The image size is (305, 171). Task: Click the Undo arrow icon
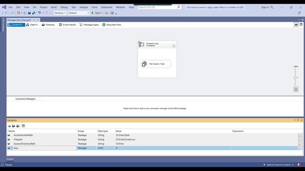pyautogui.click(x=40, y=13)
